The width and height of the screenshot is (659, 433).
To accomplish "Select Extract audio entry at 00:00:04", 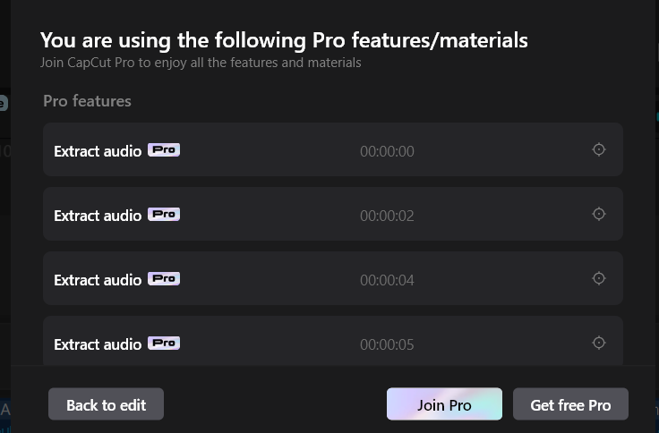I will [333, 278].
